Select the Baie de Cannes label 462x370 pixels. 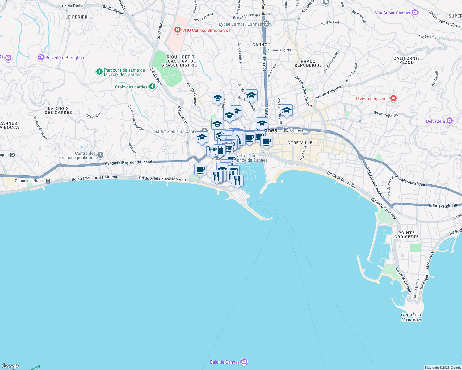pos(225,362)
